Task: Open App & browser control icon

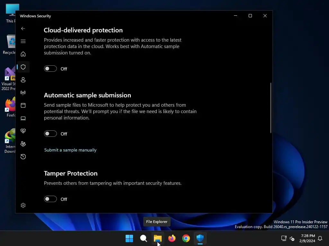Action: point(23,105)
